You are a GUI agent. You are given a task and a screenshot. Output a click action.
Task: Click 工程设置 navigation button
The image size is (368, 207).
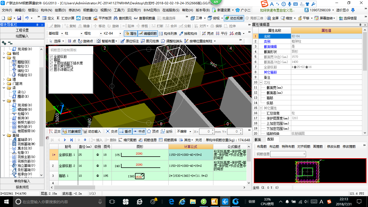coord(22,30)
